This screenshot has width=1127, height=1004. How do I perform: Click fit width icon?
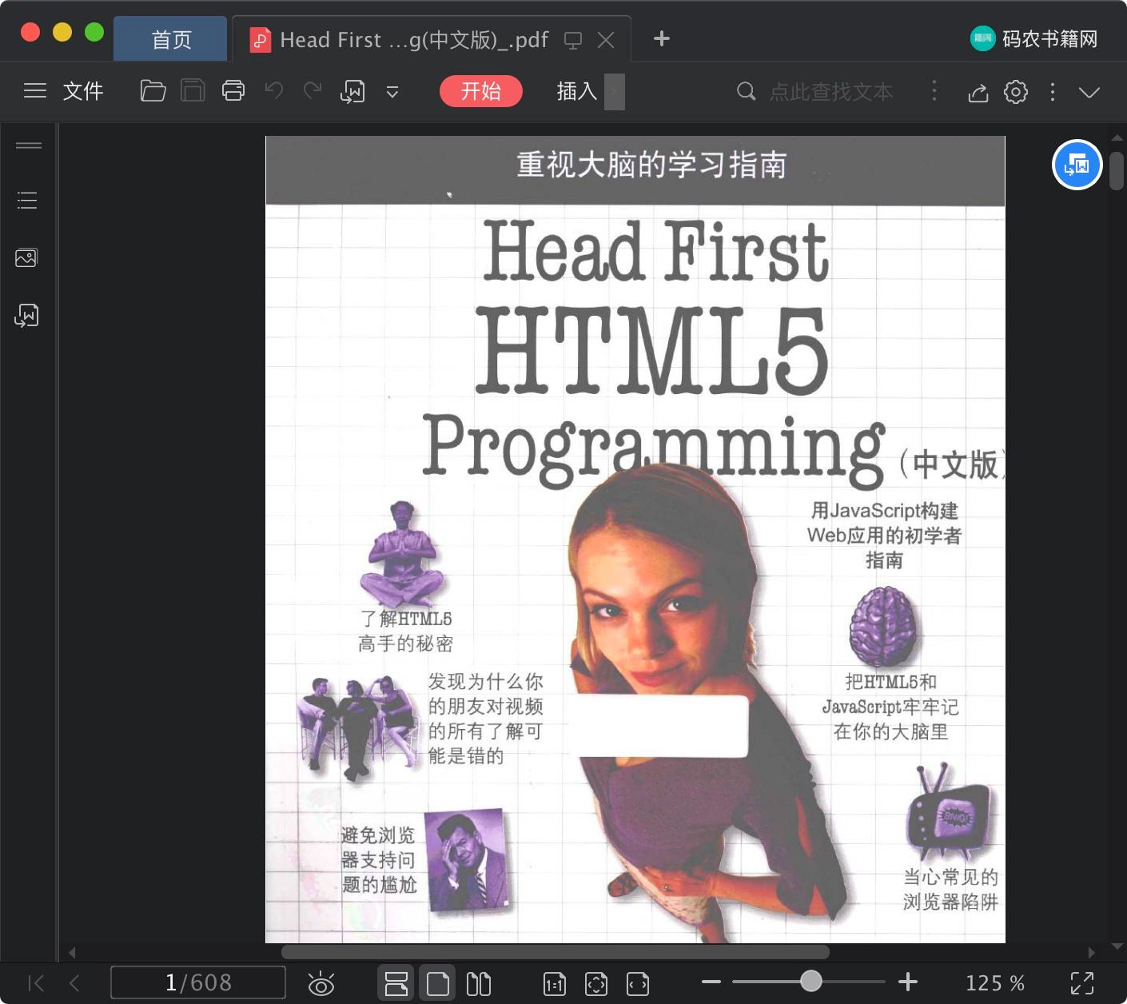point(638,984)
